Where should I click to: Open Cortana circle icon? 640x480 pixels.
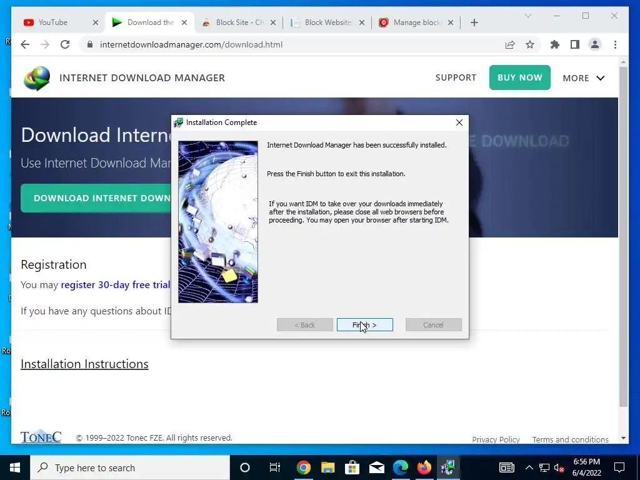coord(245,467)
